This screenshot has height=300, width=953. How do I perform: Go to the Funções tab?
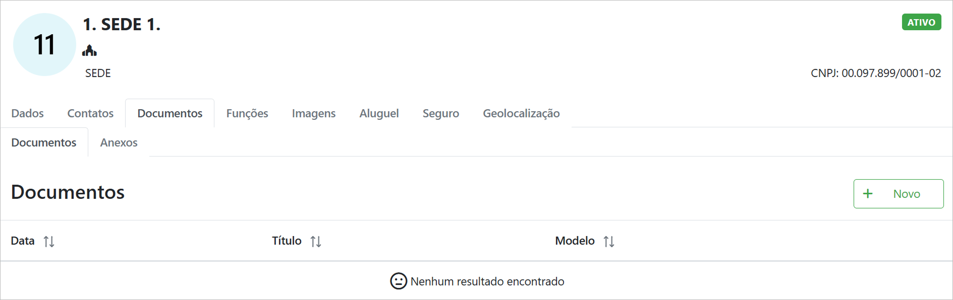247,113
